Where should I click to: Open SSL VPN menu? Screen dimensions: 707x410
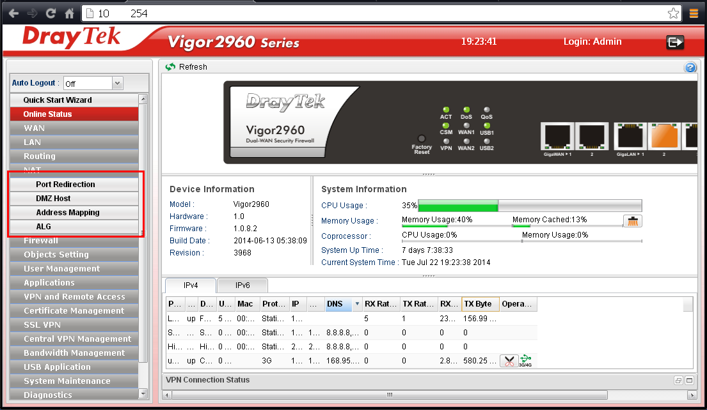coord(74,325)
